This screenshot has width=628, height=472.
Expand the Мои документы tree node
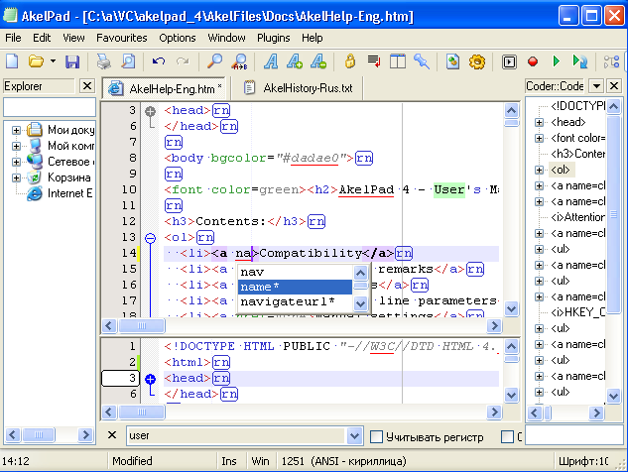tap(16, 130)
